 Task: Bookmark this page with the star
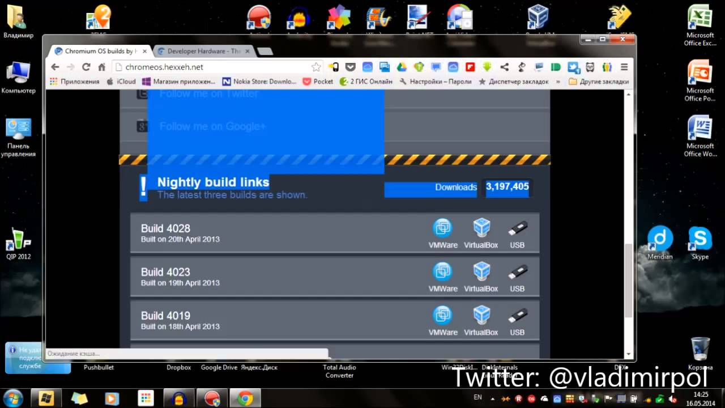[x=316, y=67]
